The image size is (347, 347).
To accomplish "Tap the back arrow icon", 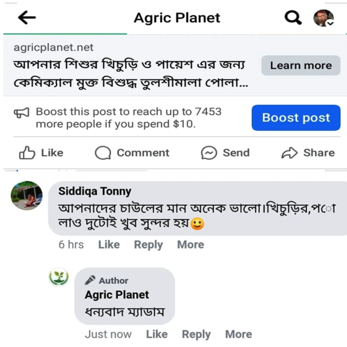I will (27, 18).
